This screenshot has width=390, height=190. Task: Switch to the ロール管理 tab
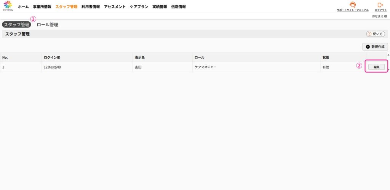[48, 25]
